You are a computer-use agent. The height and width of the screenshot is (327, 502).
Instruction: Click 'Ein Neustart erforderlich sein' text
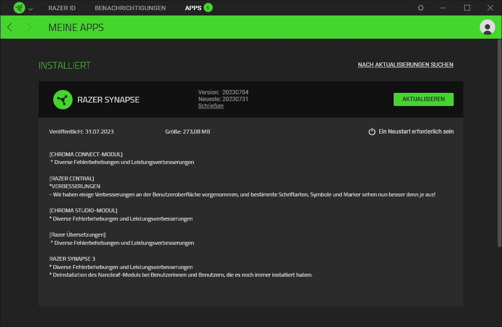coord(416,132)
